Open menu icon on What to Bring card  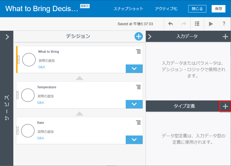pyautogui.click(x=138, y=51)
